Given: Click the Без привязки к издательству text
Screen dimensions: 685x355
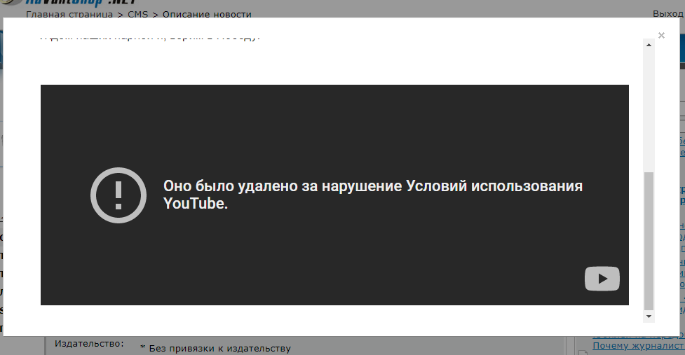Looking at the screenshot, I should pos(219,349).
